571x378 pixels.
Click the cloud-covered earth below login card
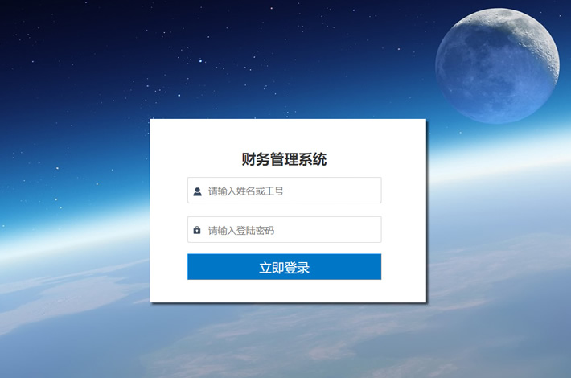click(x=288, y=343)
